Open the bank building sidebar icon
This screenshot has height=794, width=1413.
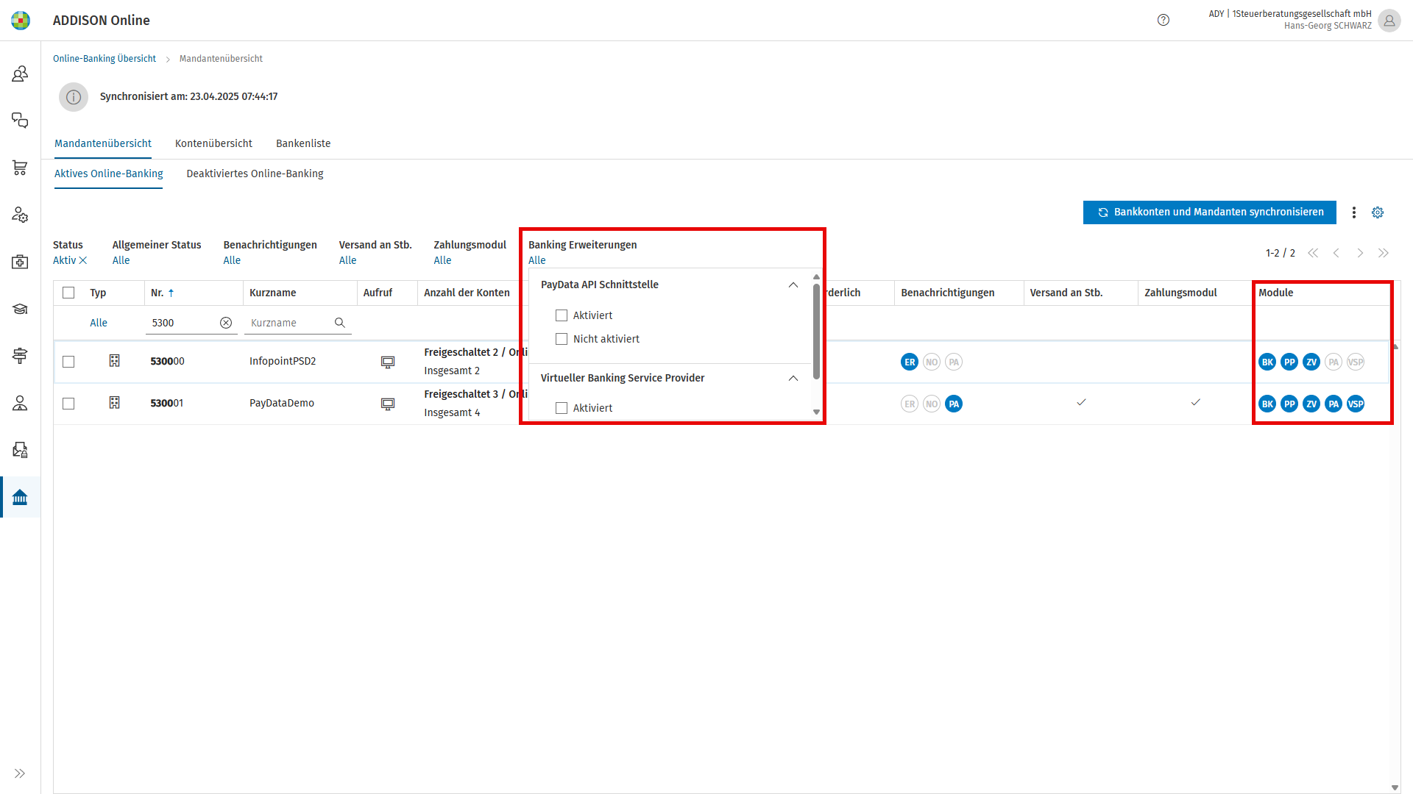(x=20, y=498)
